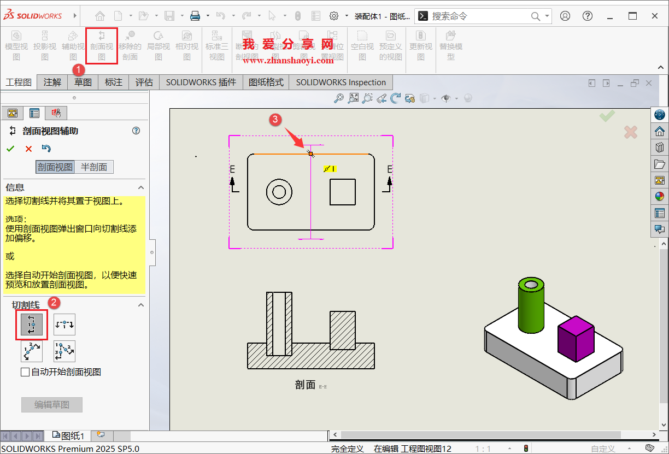This screenshot has height=454, width=669.
Task: Switch to the 图纸格式 tab
Action: (266, 82)
